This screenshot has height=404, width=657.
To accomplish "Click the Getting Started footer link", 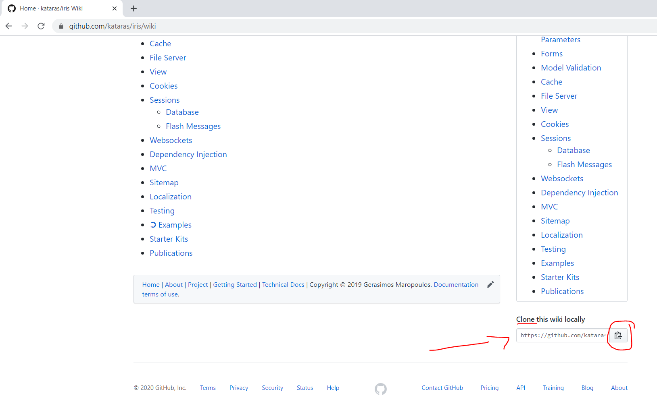I will [235, 285].
